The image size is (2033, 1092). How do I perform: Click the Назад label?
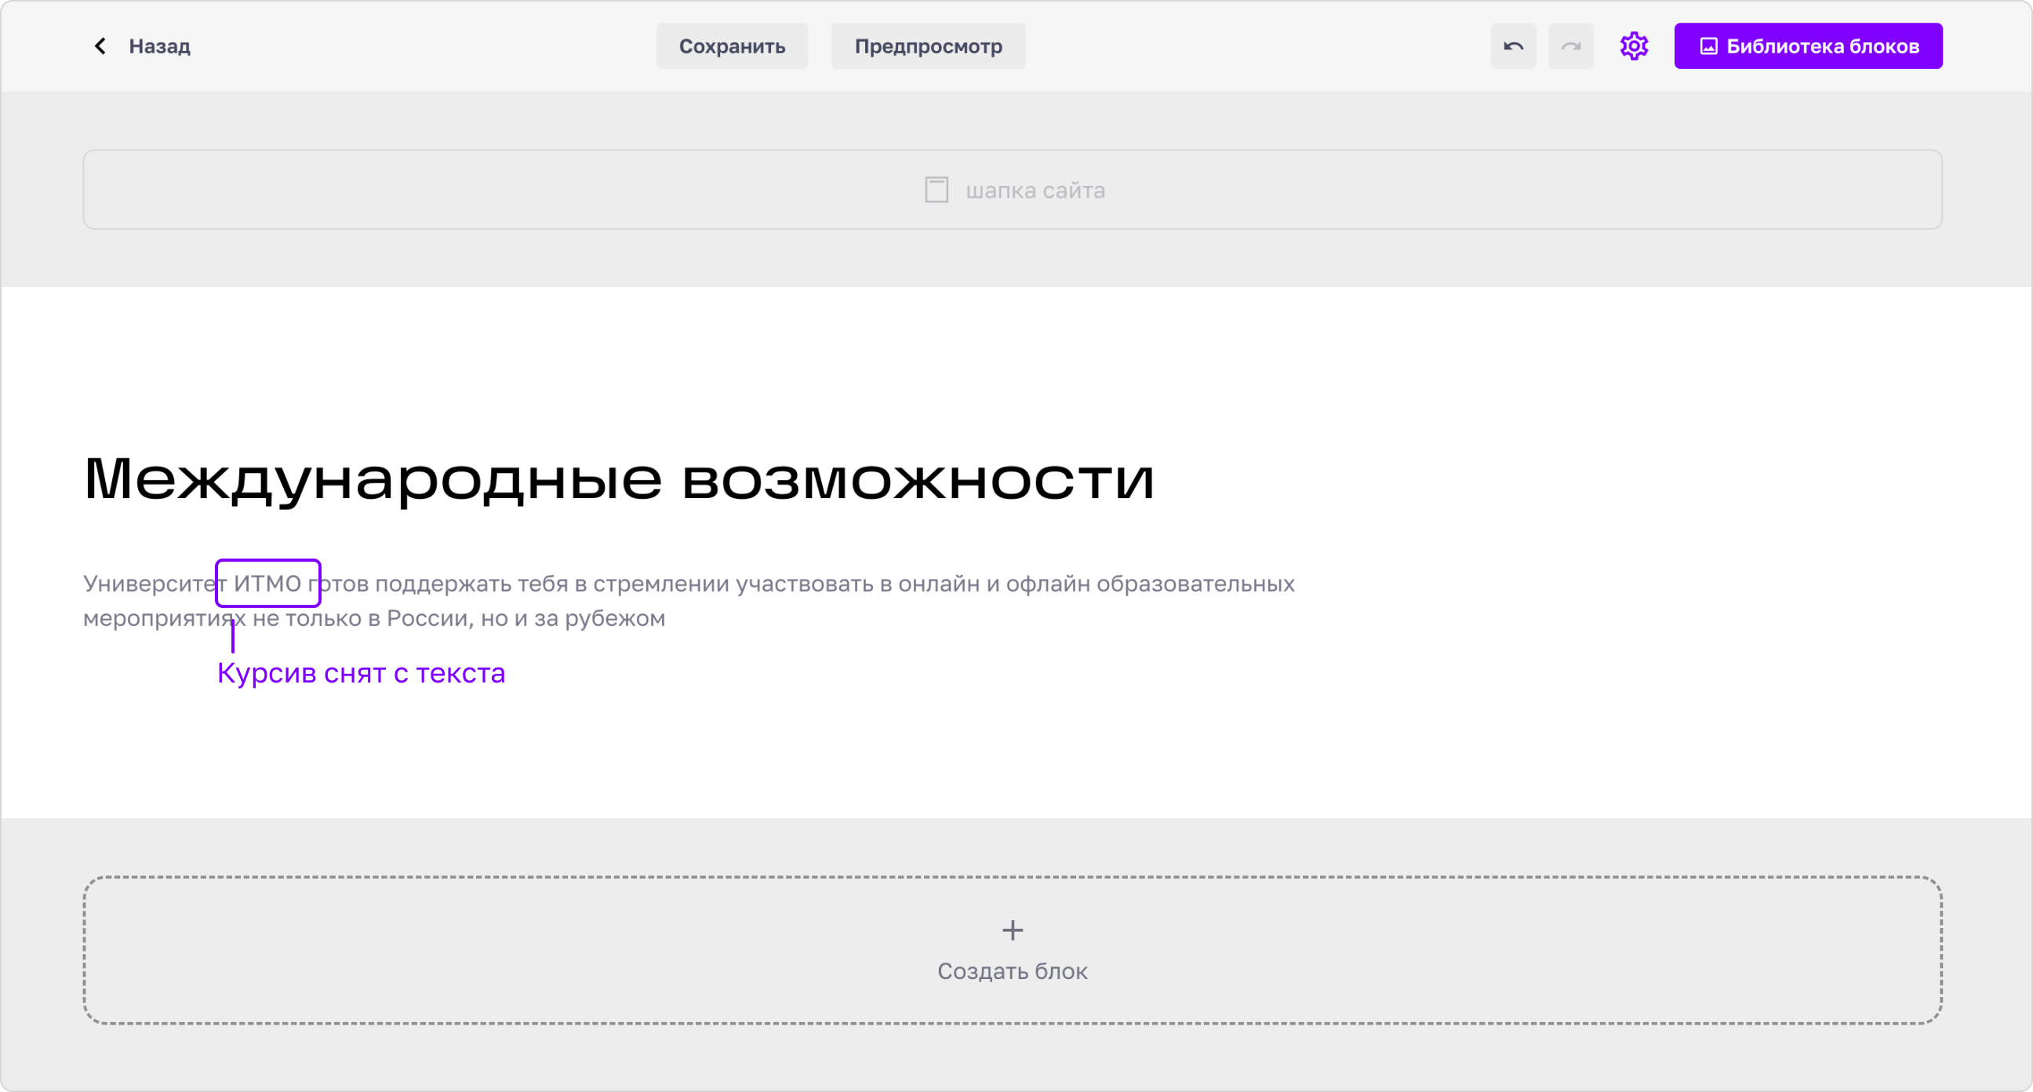click(159, 46)
